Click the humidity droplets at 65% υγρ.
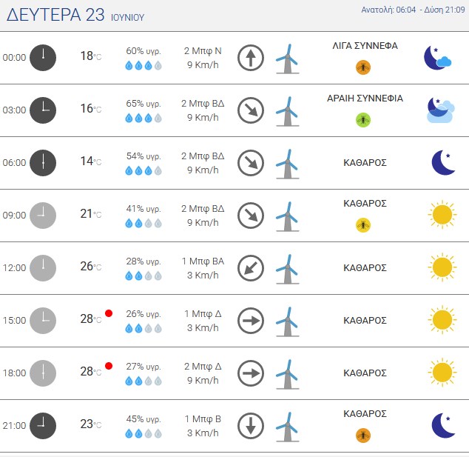This screenshot has width=469, height=457. point(144,119)
